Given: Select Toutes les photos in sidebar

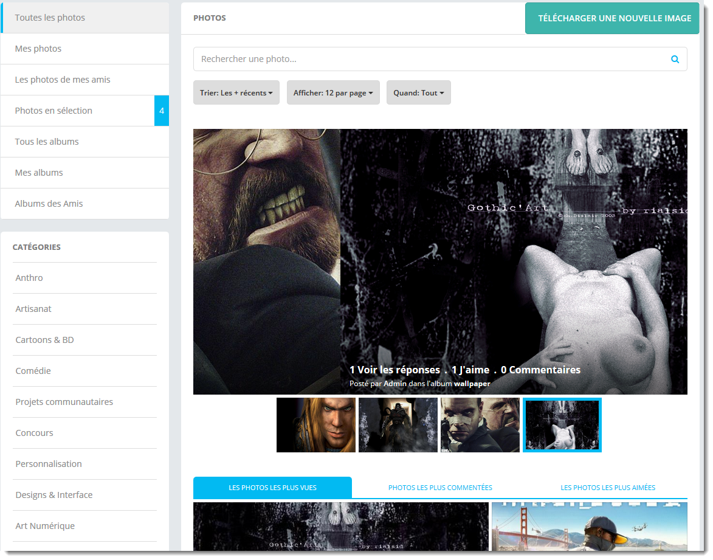Looking at the screenshot, I should (x=85, y=18).
